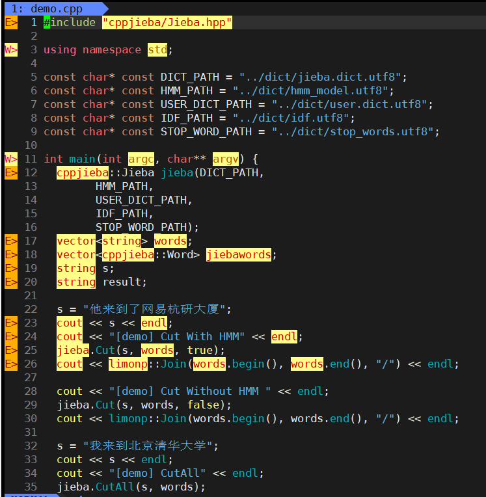Click the error sign on line 24
The image size is (486, 497).
point(11,336)
